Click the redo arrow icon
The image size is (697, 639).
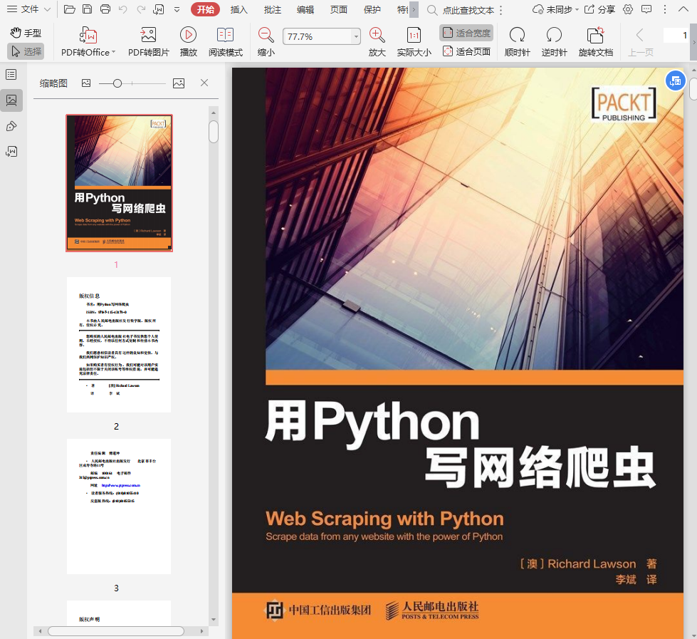click(141, 9)
